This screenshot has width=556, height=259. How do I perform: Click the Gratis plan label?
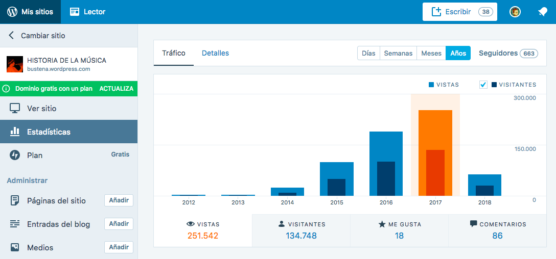coord(120,154)
